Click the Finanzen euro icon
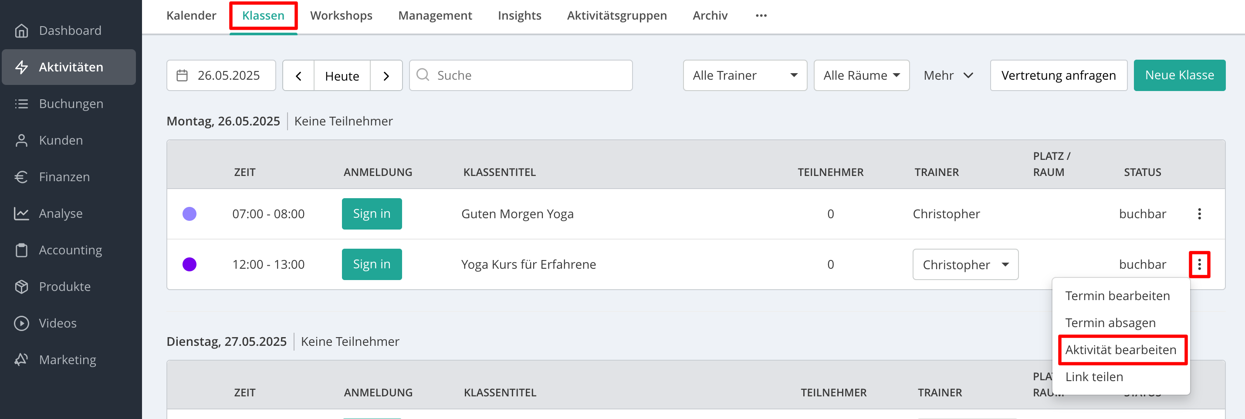Image resolution: width=1245 pixels, height=419 pixels. pos(21,177)
